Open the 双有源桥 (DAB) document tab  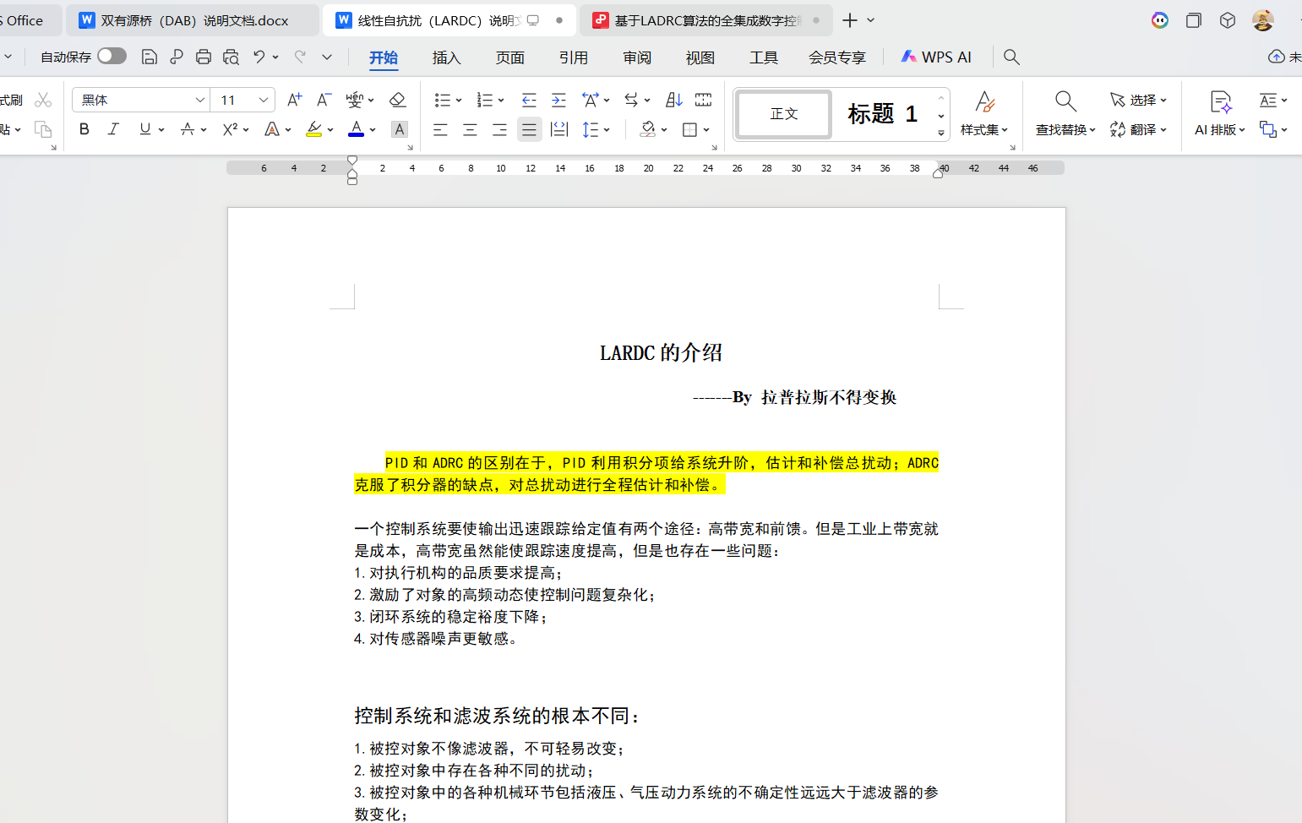click(194, 20)
